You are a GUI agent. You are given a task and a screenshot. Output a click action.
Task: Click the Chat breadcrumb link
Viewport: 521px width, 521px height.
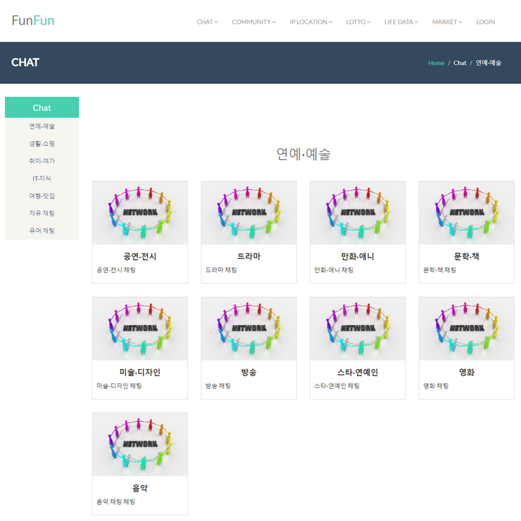pos(460,63)
